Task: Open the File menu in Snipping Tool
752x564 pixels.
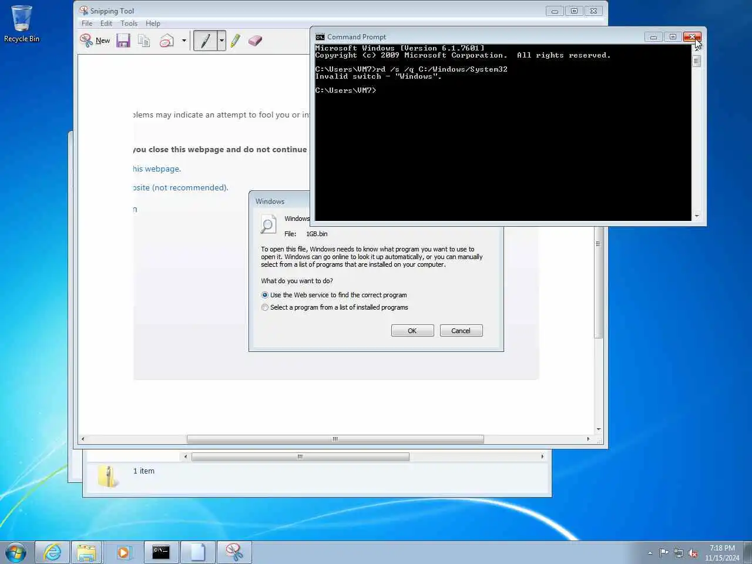Action: click(87, 23)
